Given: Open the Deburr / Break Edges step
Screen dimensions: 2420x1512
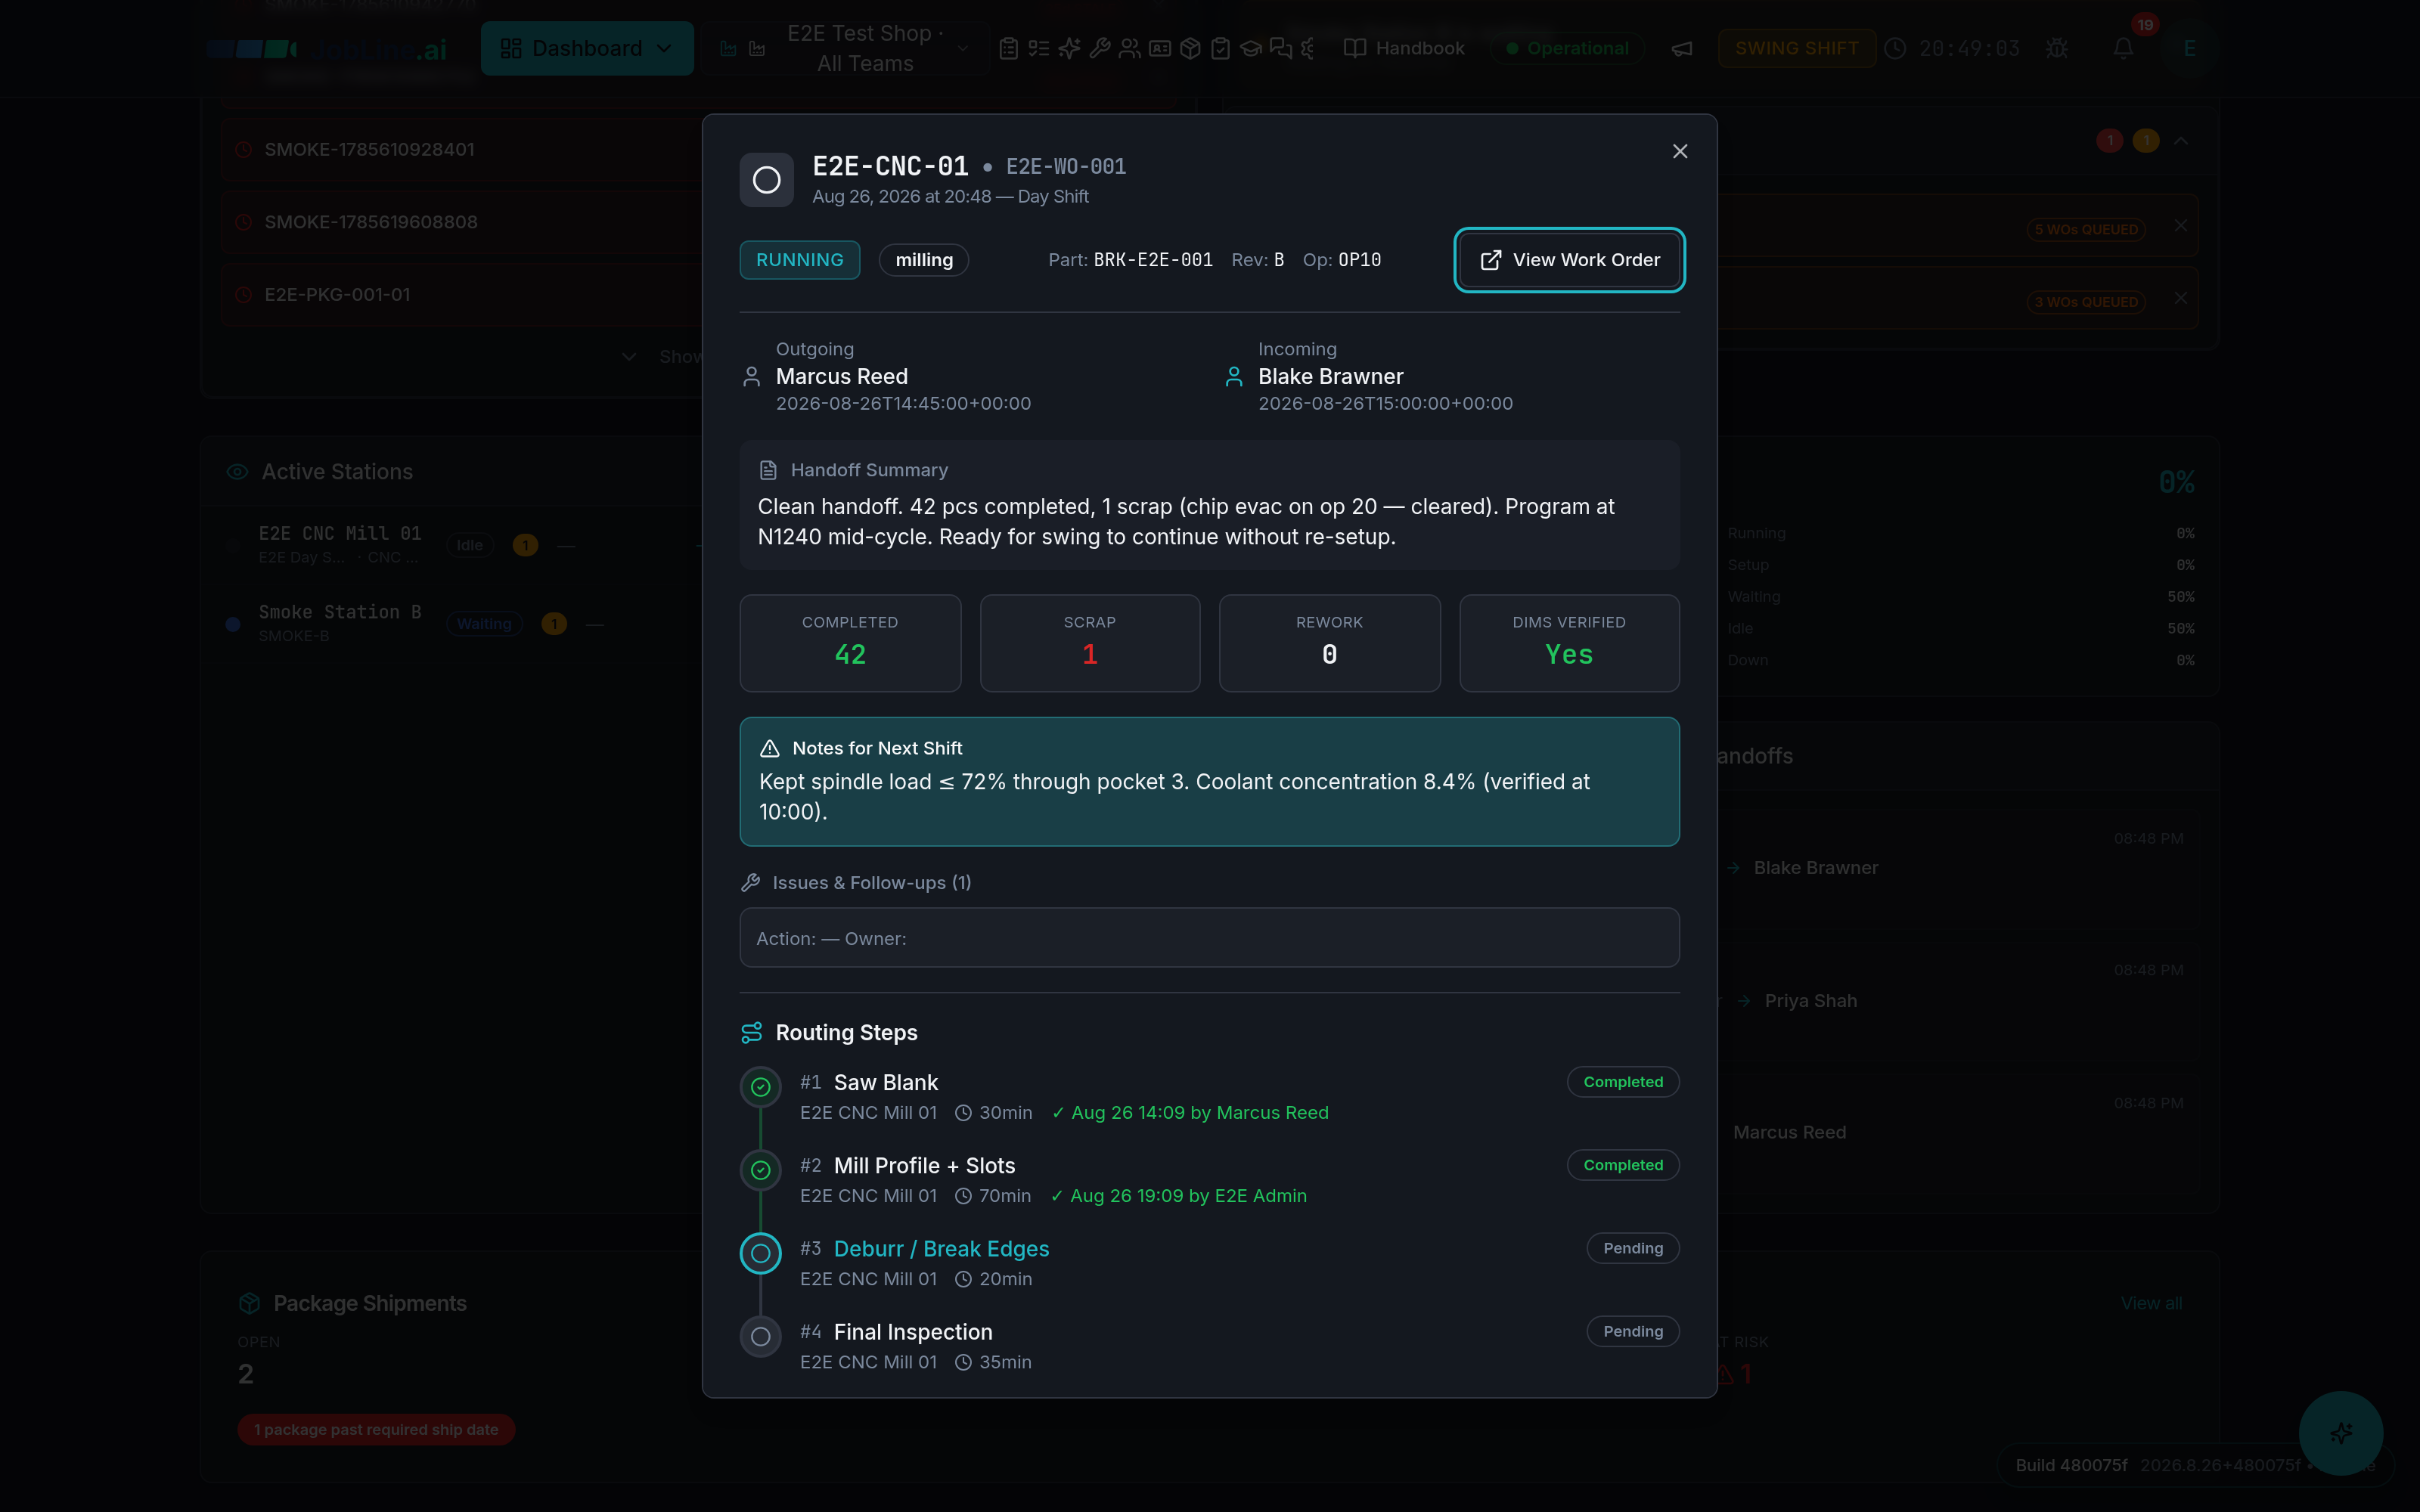Looking at the screenshot, I should 941,1249.
